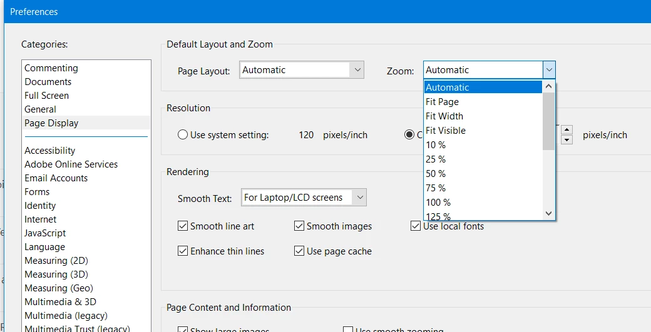The height and width of the screenshot is (332, 651).
Task: Toggle Enhance thin lines checkbox
Action: pos(183,251)
